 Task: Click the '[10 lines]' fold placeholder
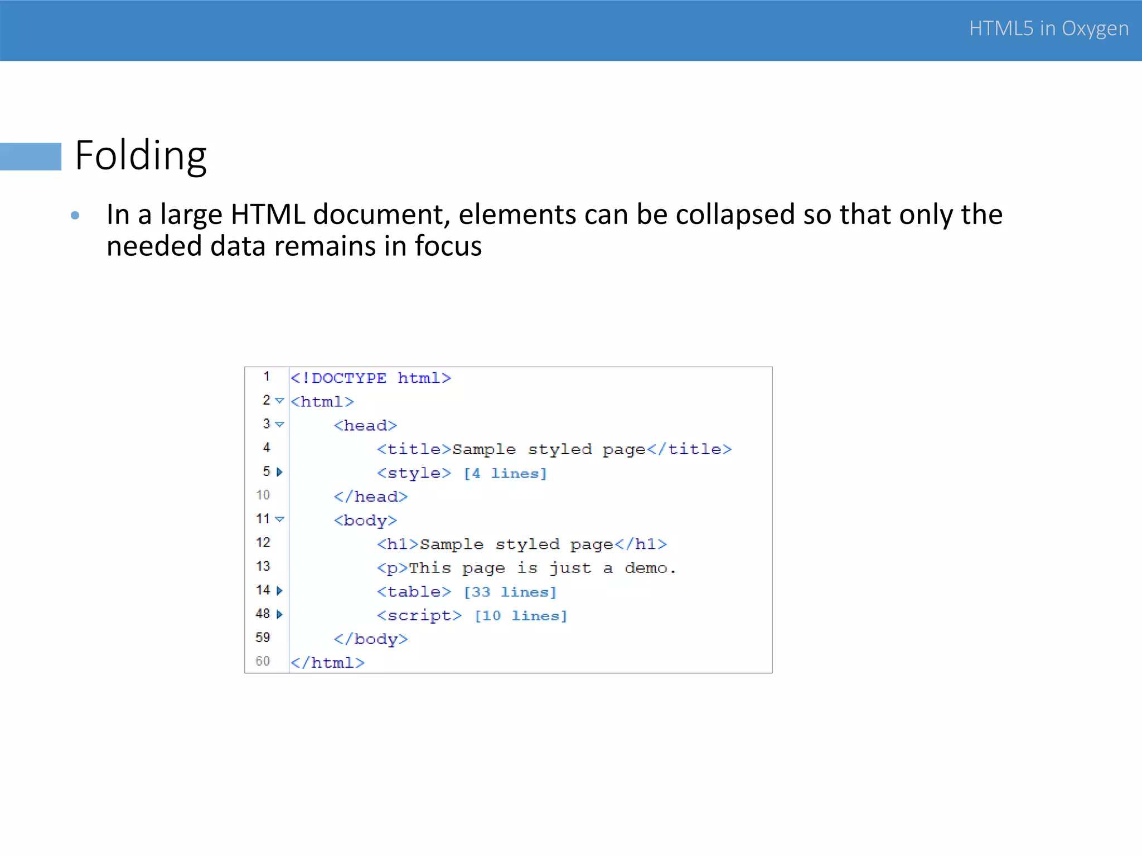521,616
